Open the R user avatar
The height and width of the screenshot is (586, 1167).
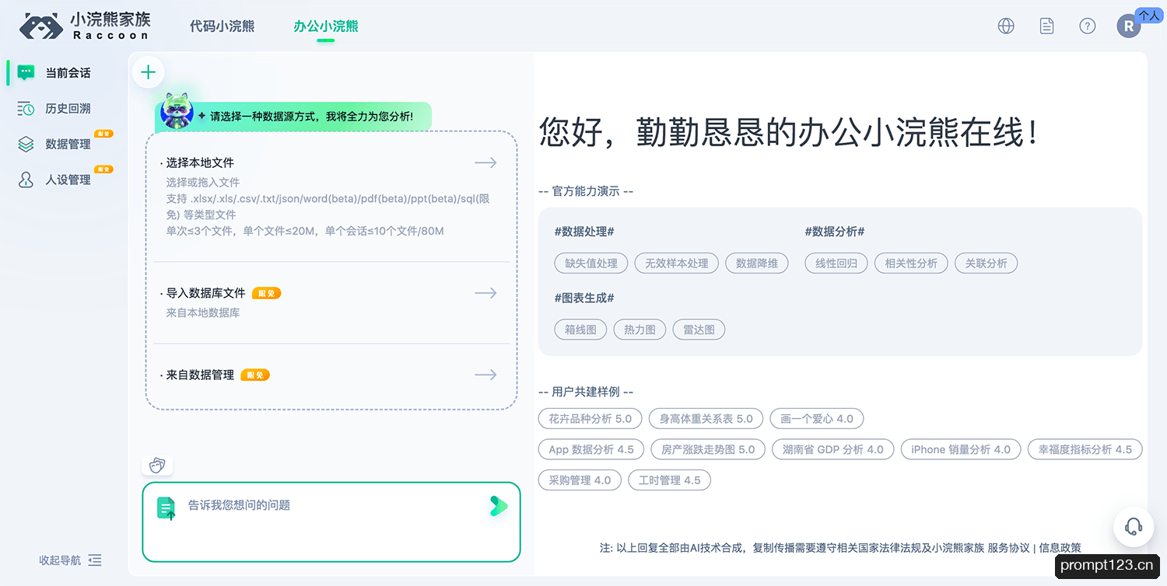click(x=1129, y=26)
